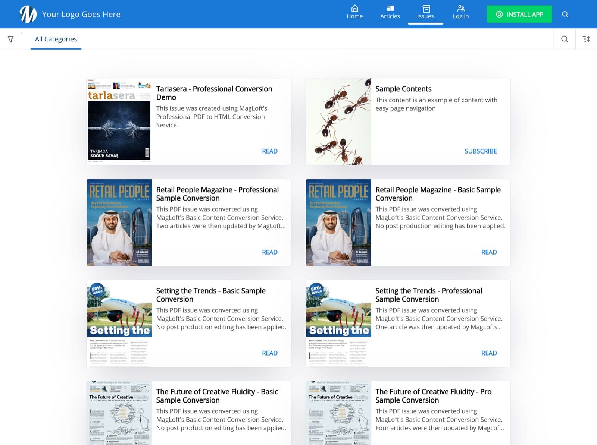The image size is (597, 445).
Task: Click the 'Tarlasera - Professional Conversion Demo' title
Action: click(214, 93)
